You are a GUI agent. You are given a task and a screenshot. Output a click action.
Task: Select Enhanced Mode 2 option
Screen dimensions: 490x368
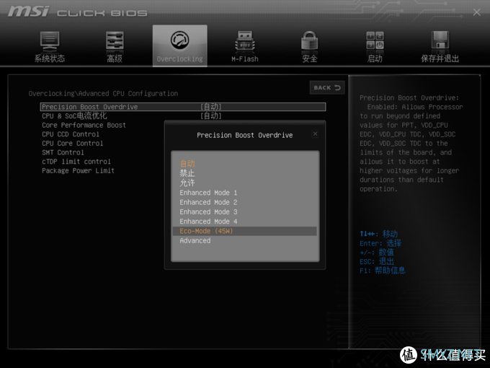tap(208, 202)
